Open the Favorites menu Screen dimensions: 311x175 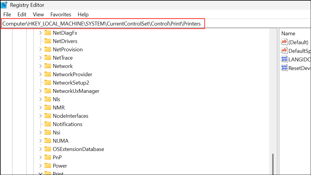click(x=60, y=14)
